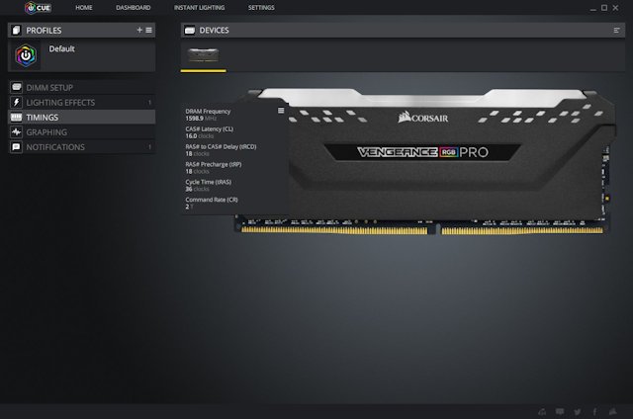Open the Facebook icon in footer
The width and height of the screenshot is (633, 419).
594,412
